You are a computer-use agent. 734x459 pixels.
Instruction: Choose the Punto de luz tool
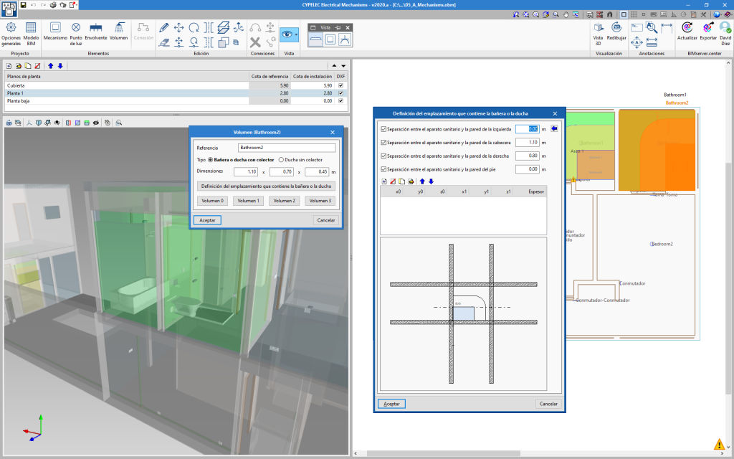pyautogui.click(x=76, y=33)
